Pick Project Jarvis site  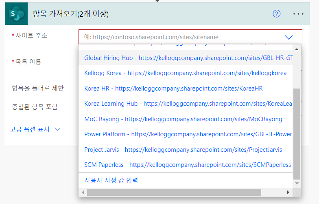[186, 149]
